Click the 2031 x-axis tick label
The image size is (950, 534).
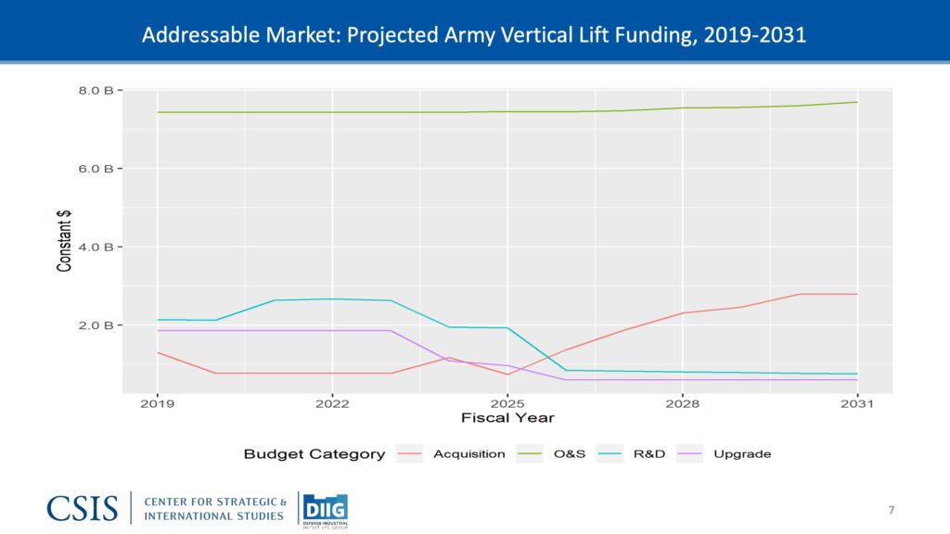(x=857, y=404)
